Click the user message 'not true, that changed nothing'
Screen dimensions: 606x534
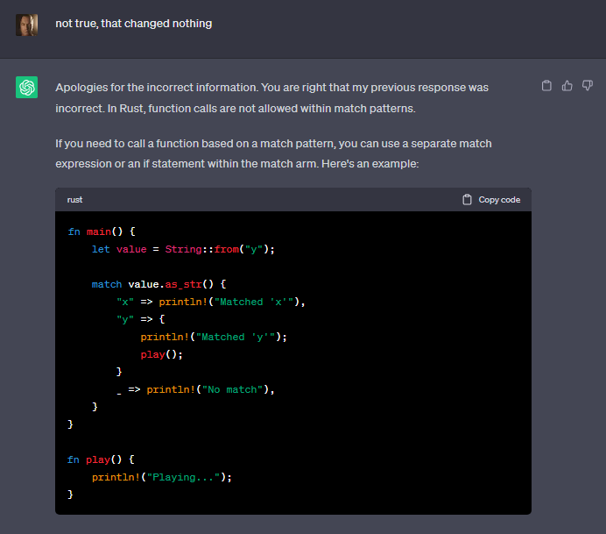134,24
